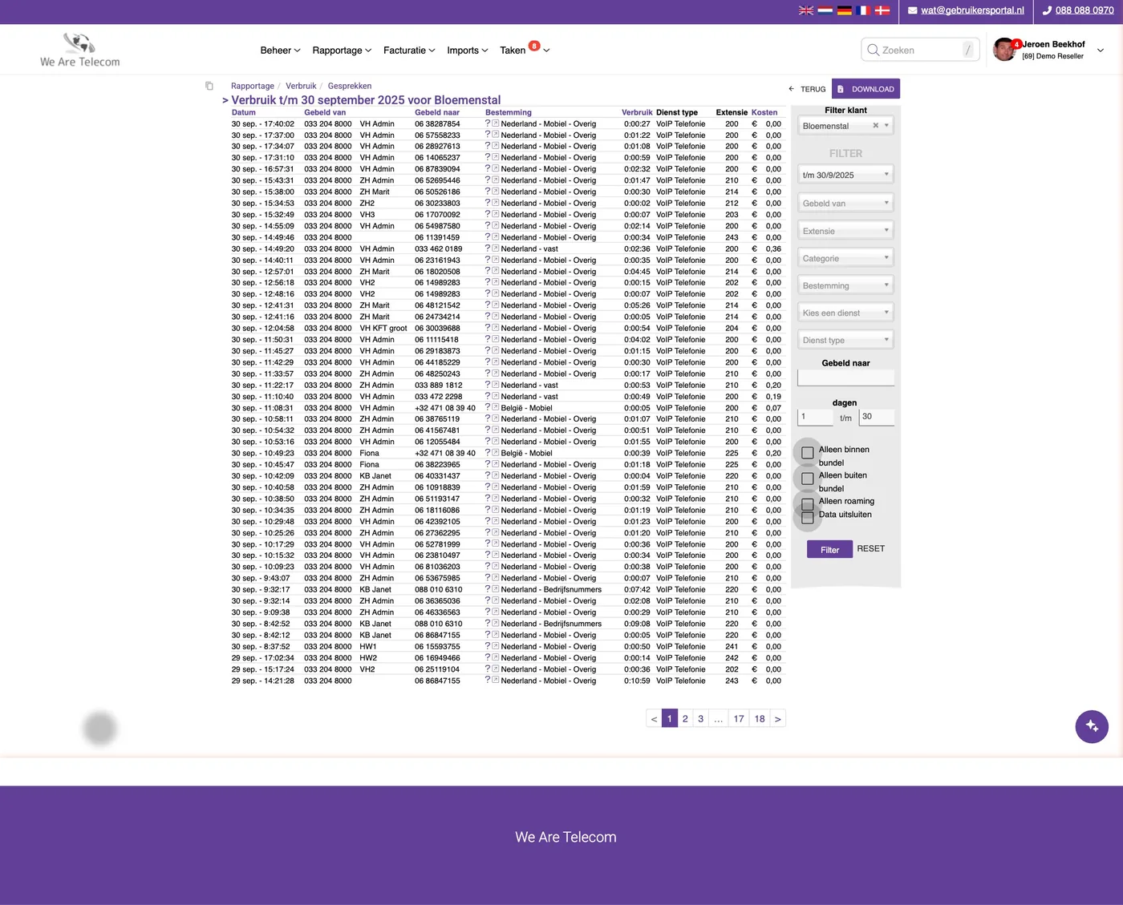Clear the Bloemenstal customer filter with the x icon
Image resolution: width=1123 pixels, height=905 pixels.
pos(875,126)
